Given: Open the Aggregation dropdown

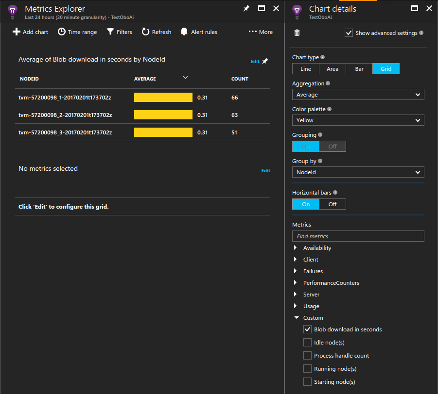Looking at the screenshot, I should pos(358,95).
